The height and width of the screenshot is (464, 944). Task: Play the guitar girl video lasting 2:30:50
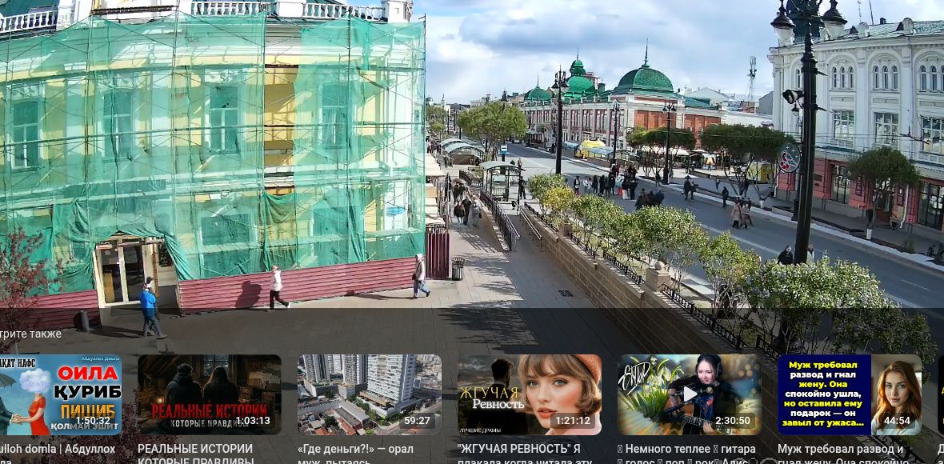690,394
